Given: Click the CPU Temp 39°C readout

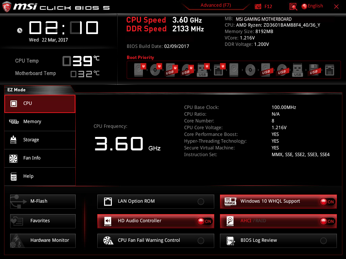Looking at the screenshot, I should [81, 61].
